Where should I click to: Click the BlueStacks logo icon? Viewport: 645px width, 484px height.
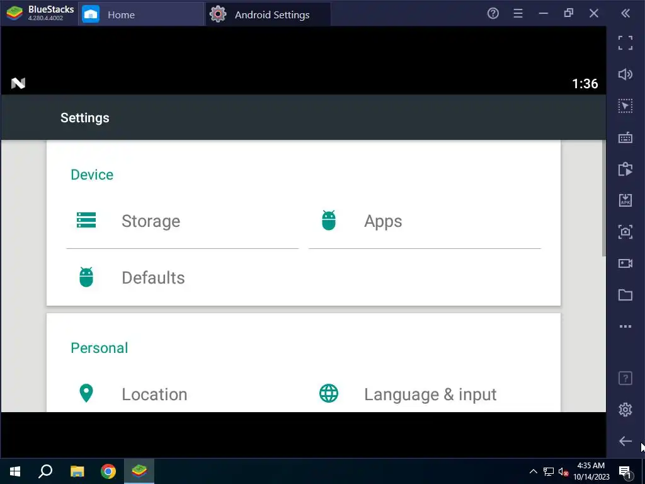point(14,13)
